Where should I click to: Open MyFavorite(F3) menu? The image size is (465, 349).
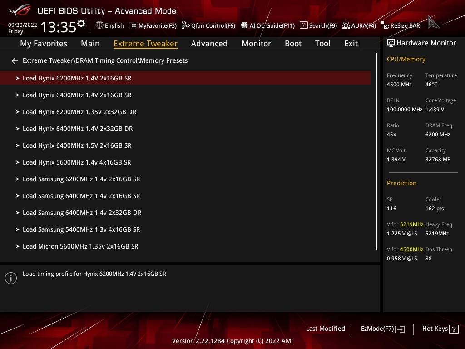(153, 25)
